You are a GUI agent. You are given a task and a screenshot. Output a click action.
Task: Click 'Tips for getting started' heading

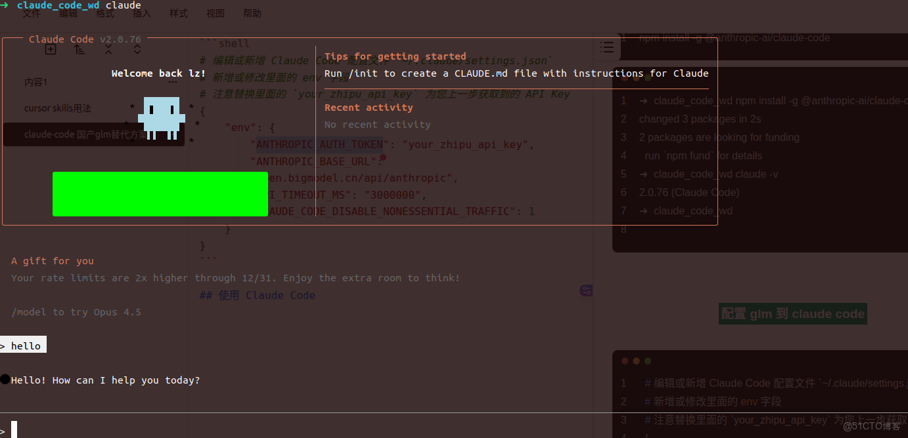click(x=396, y=56)
